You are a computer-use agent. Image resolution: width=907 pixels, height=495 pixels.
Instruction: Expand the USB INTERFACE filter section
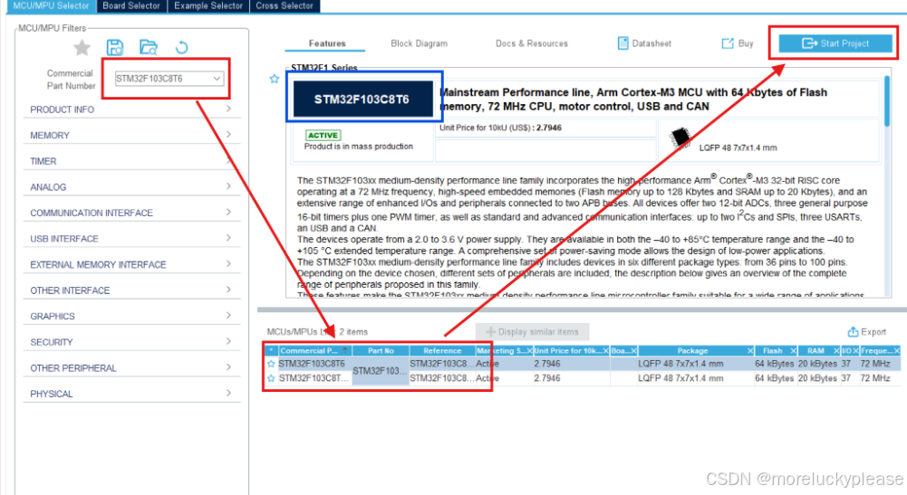pyautogui.click(x=131, y=239)
